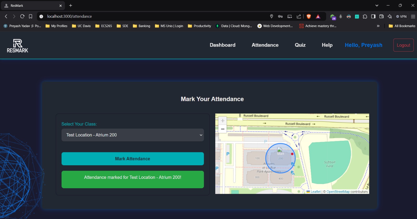Open the Leo AI sparkle icon

pos(390,16)
